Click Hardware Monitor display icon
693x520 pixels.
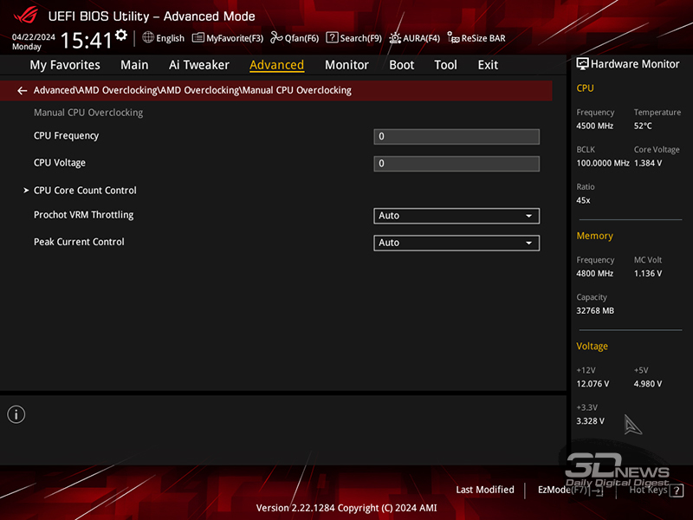(582, 64)
